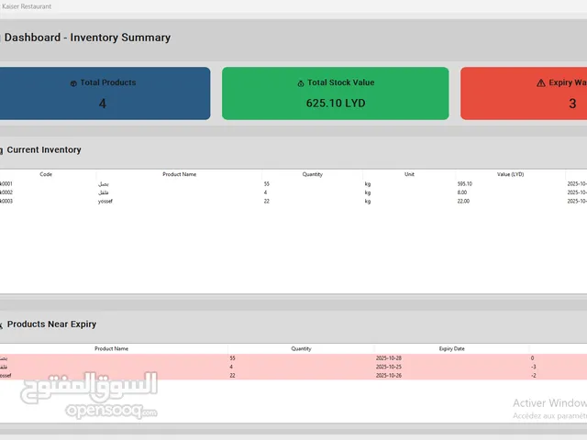Click the Products Near Expiry section icon
Image resolution: width=587 pixels, height=440 pixels.
point(2,324)
